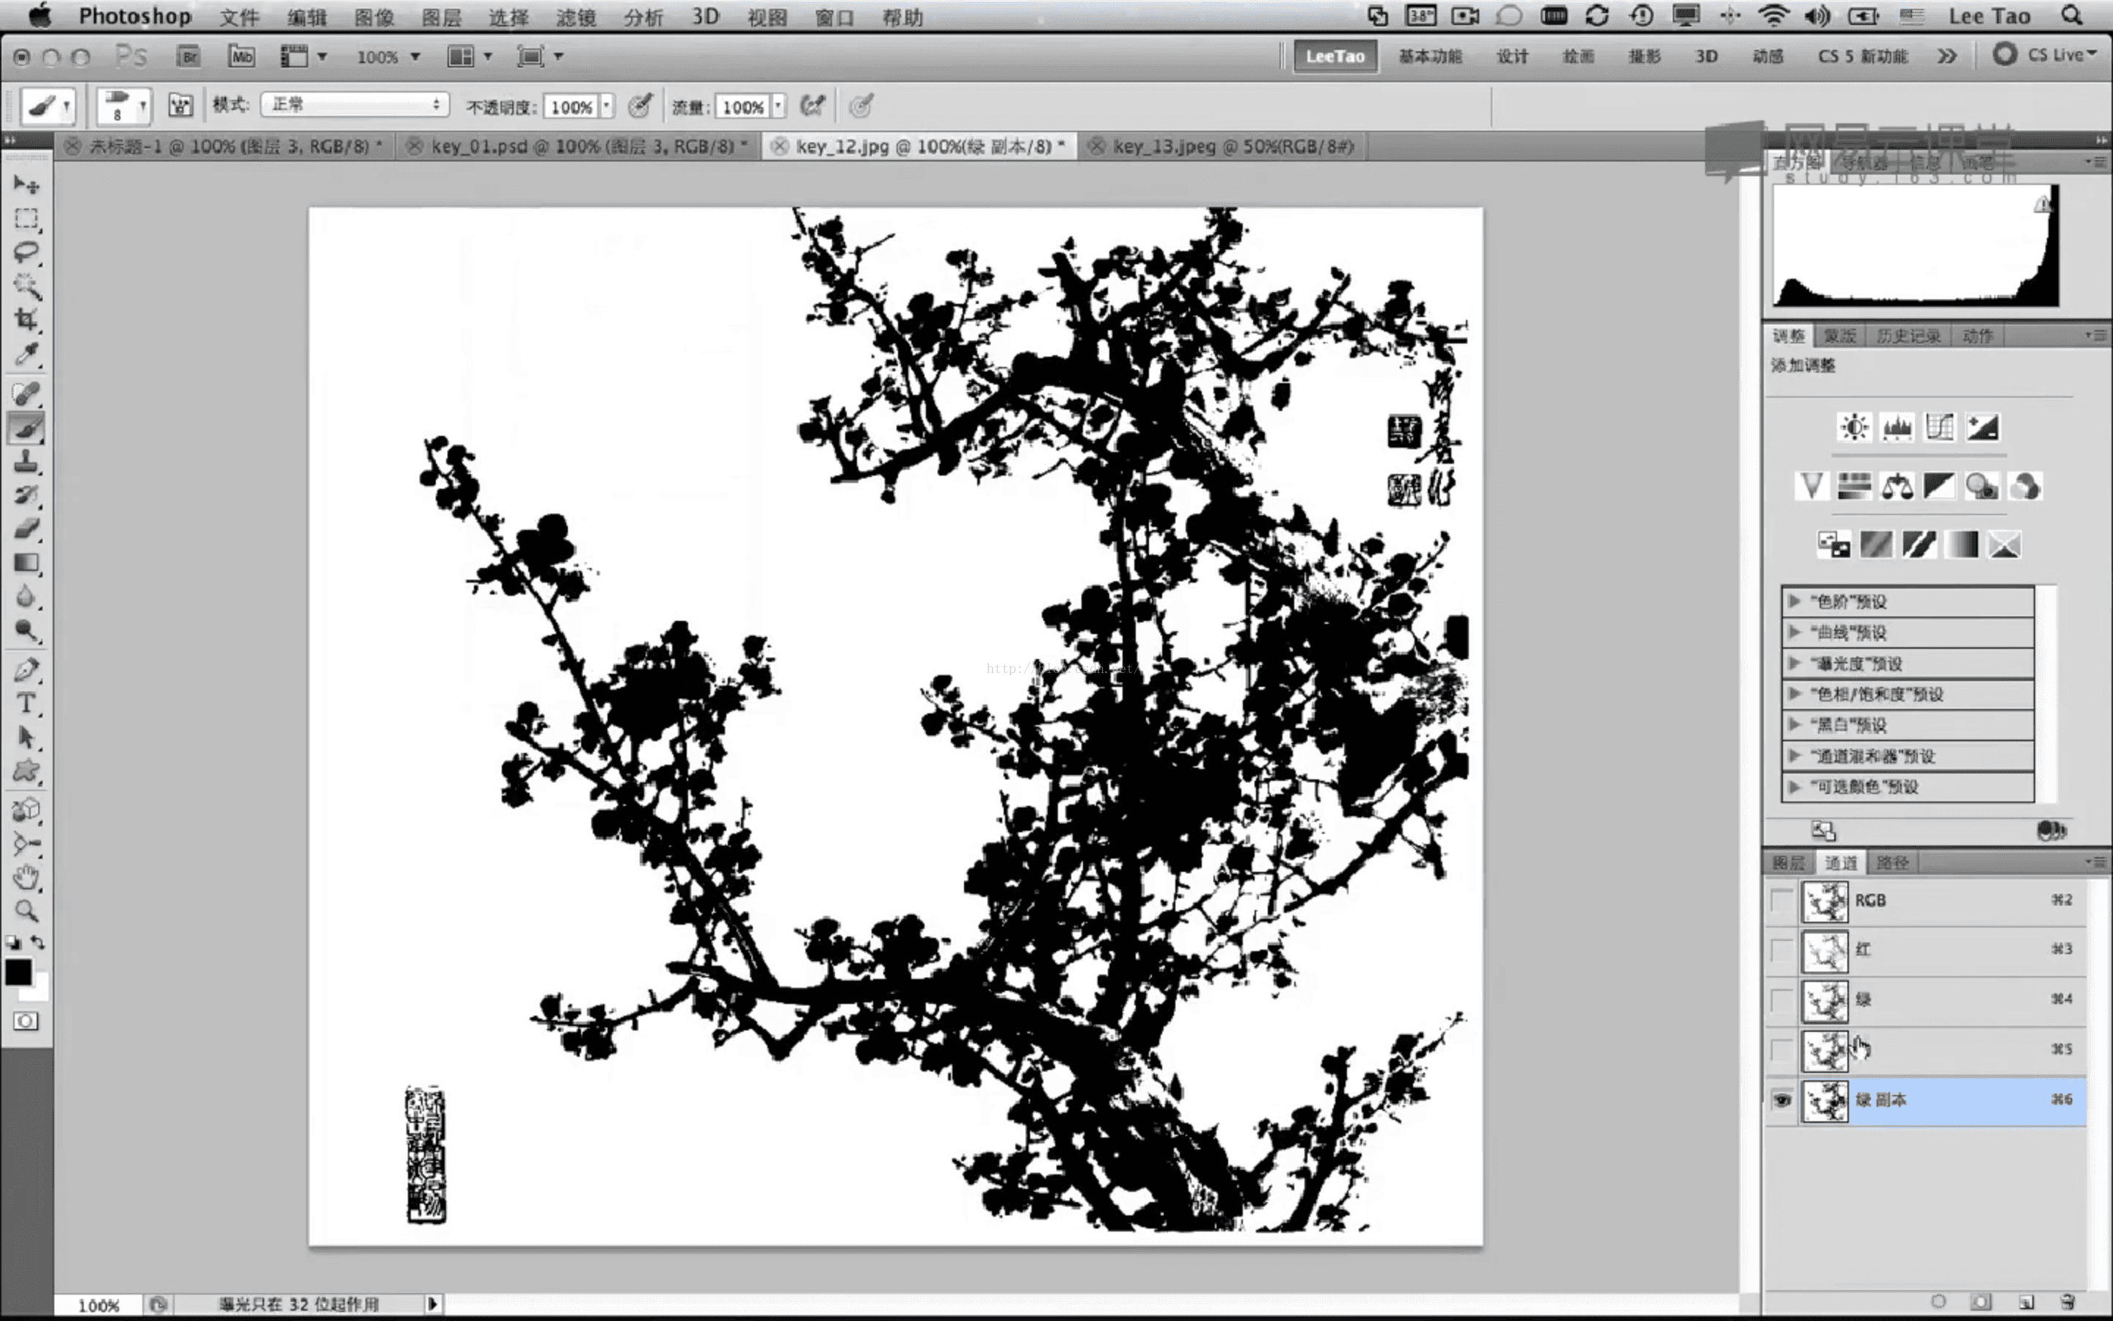Add a Color Balance adjustment

1897,486
